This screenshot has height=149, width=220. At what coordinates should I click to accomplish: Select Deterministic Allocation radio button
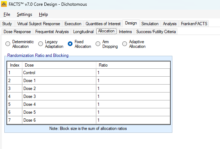click(x=8, y=44)
